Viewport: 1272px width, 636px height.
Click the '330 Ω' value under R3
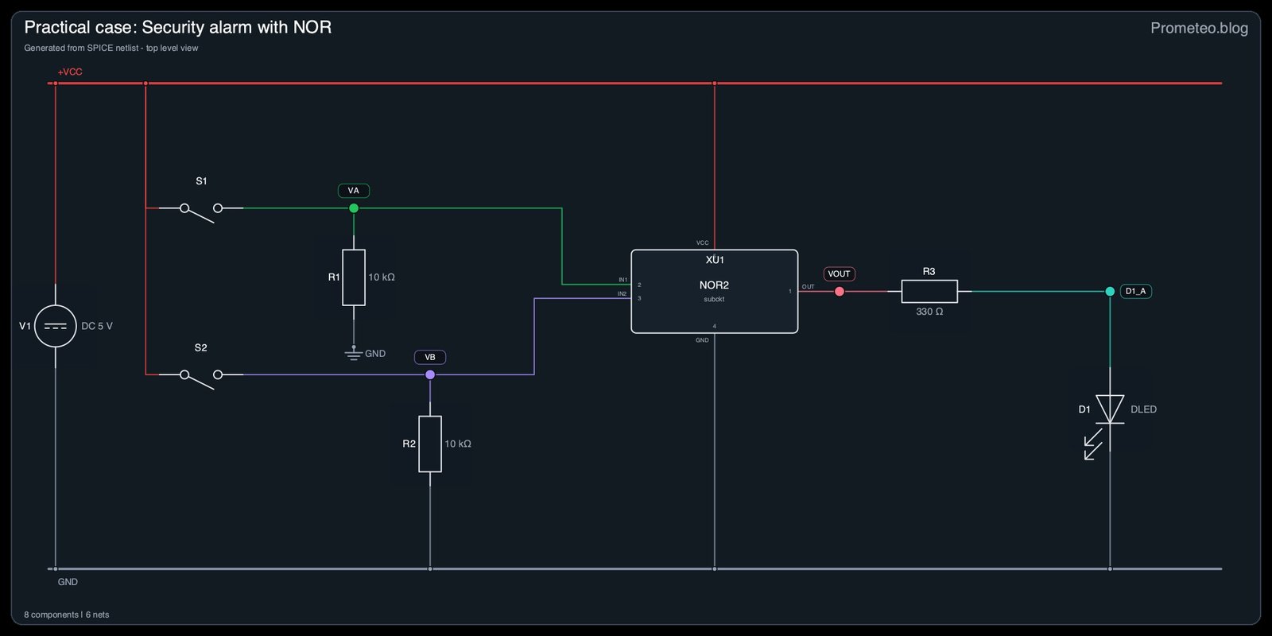929,312
